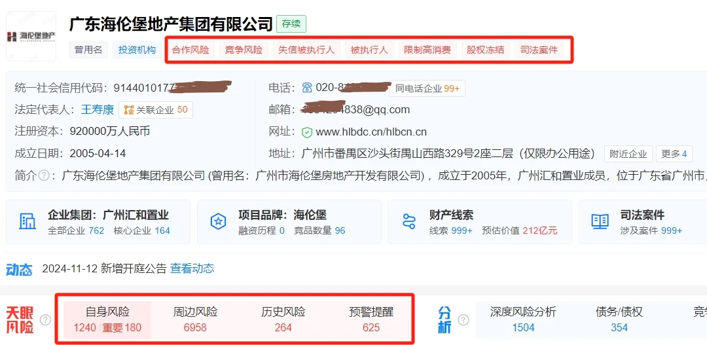Open legal representative 王寿康 link
The image size is (707, 345).
(98, 109)
